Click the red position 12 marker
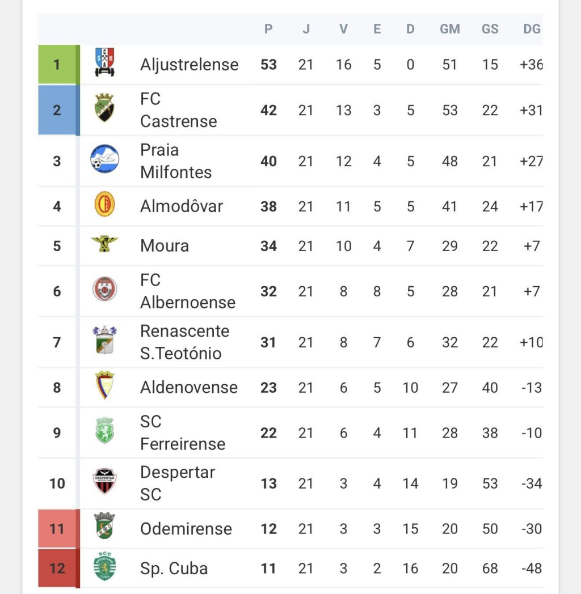The height and width of the screenshot is (594, 581). 57,568
